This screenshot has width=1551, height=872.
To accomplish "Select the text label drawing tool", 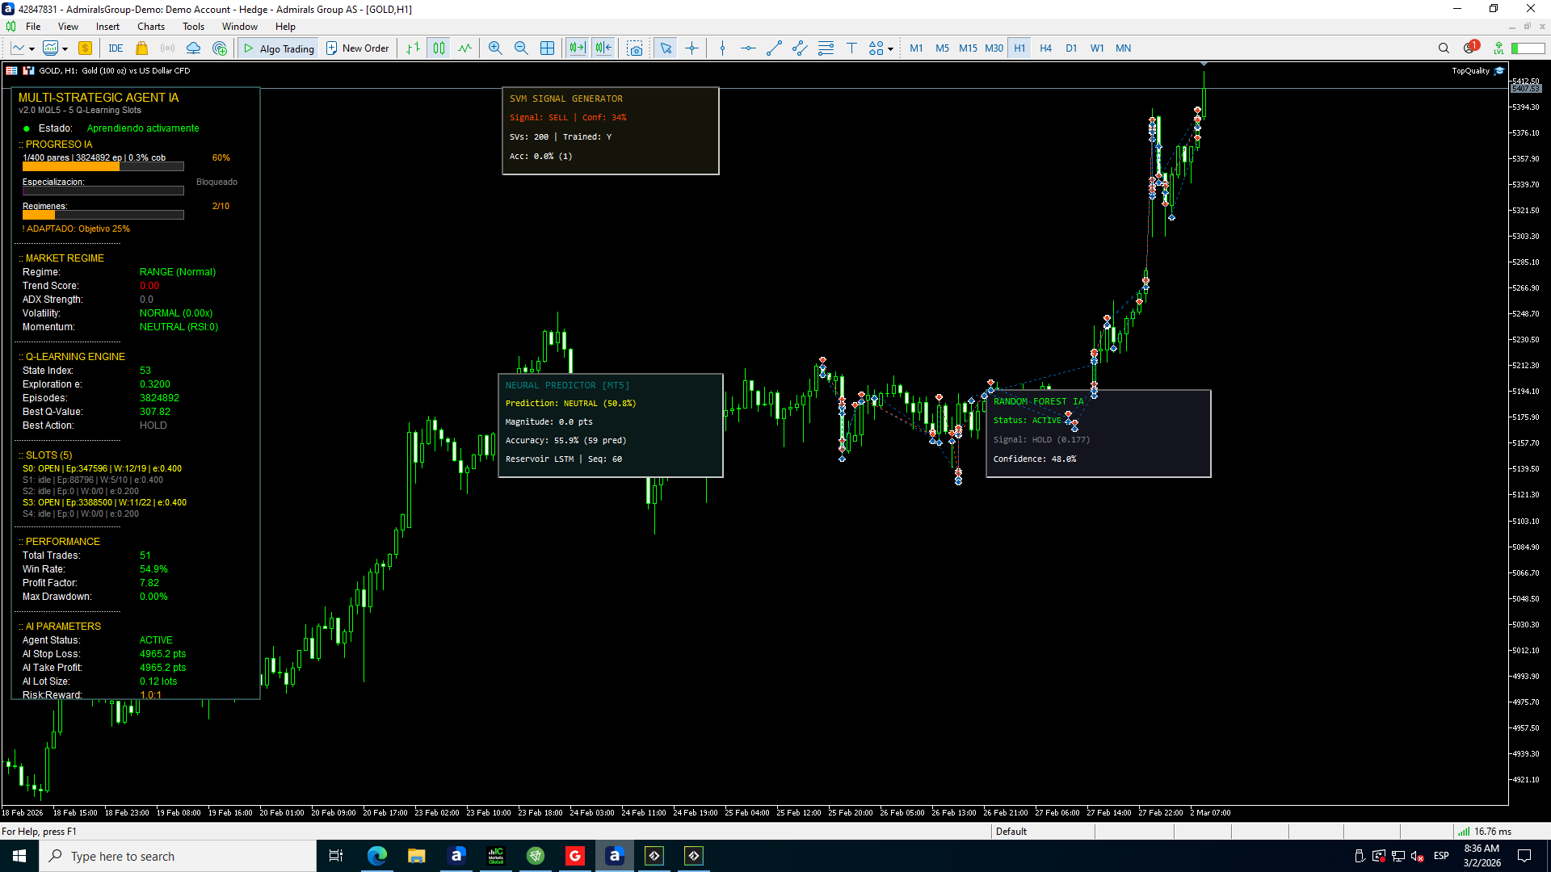I will click(851, 48).
